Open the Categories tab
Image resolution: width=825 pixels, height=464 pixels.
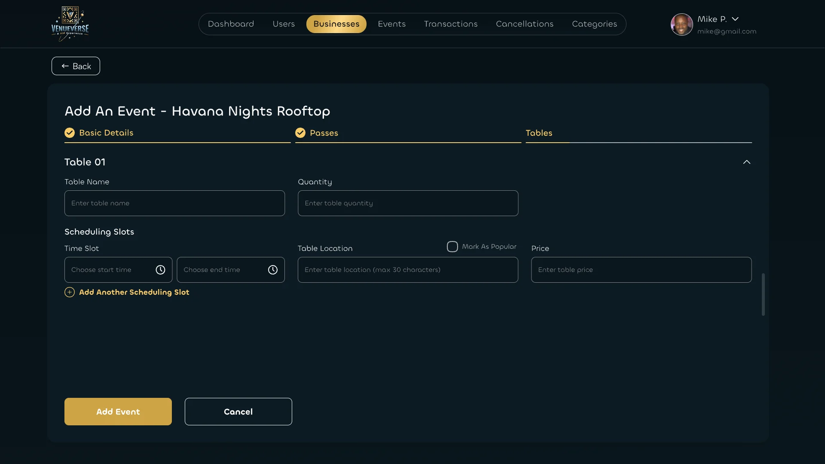tap(594, 24)
